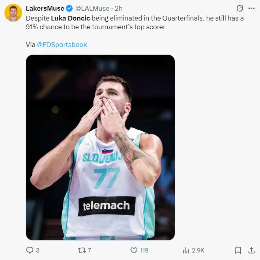Like the post with the heart icon
The width and height of the screenshot is (260, 260).
click(134, 250)
